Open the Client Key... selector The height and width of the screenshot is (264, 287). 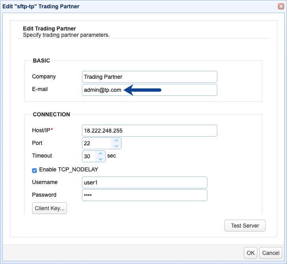coord(49,208)
